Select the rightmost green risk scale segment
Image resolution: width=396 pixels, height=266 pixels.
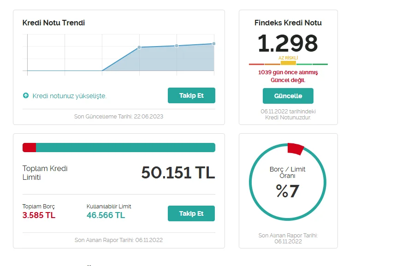pyautogui.click(x=320, y=64)
